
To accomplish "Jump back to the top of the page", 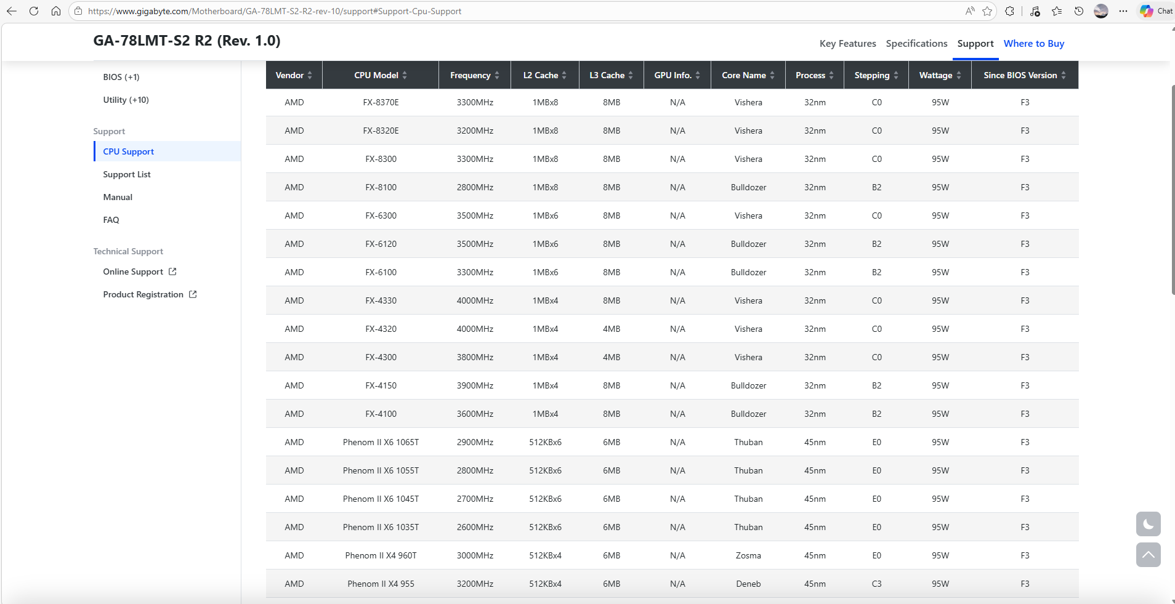I will pos(1149,555).
